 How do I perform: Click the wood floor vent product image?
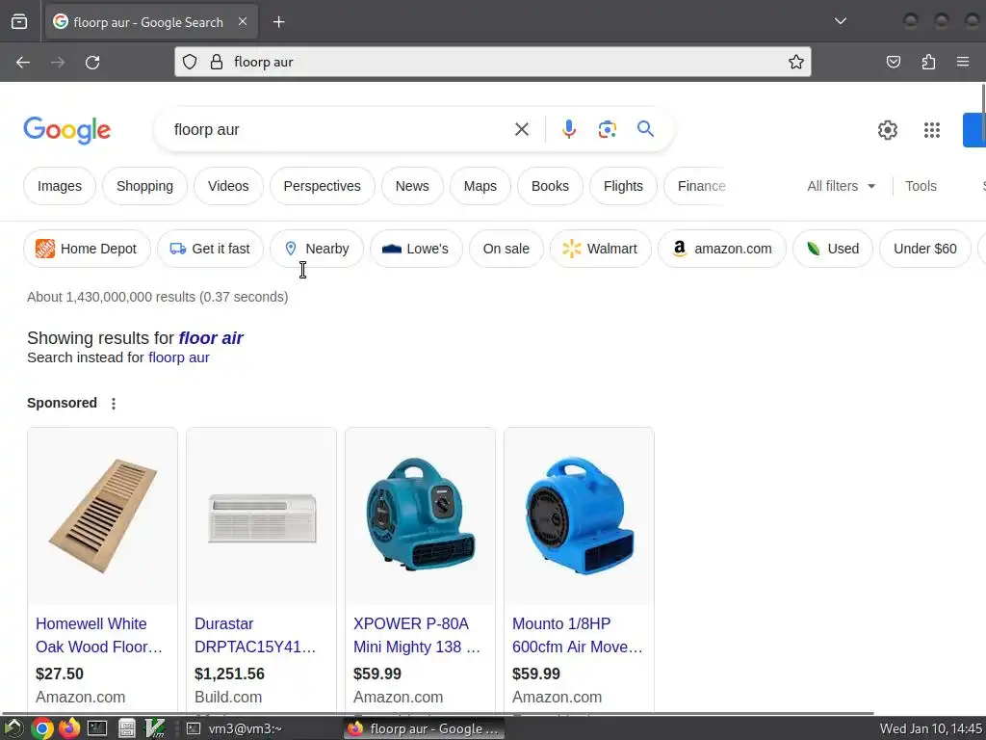[x=102, y=516]
